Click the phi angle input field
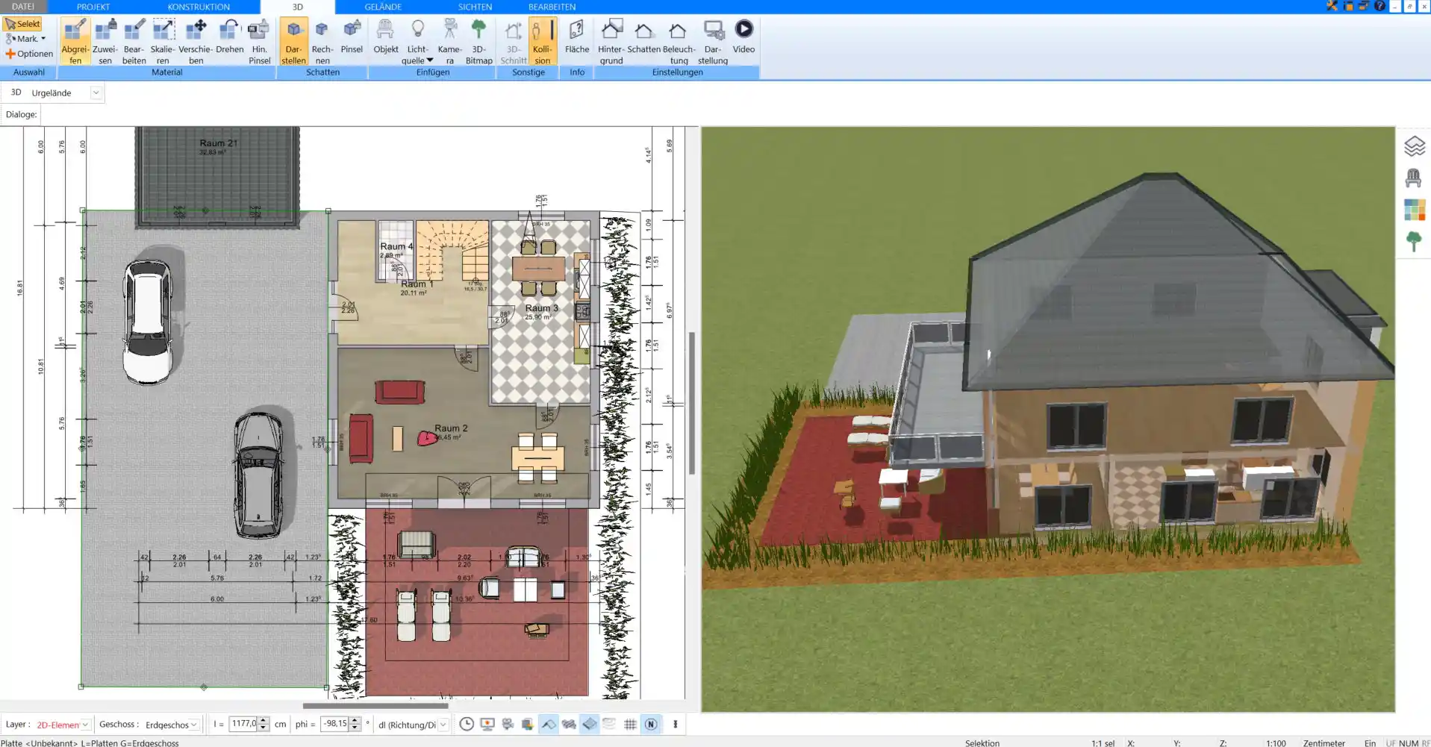The width and height of the screenshot is (1431, 747). [334, 724]
